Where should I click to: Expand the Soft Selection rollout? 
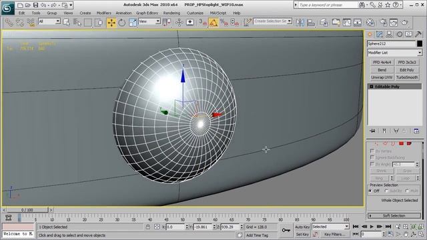394,215
